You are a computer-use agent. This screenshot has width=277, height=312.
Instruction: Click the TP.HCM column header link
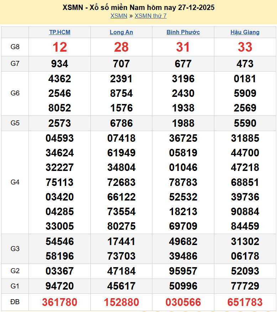[x=59, y=32]
